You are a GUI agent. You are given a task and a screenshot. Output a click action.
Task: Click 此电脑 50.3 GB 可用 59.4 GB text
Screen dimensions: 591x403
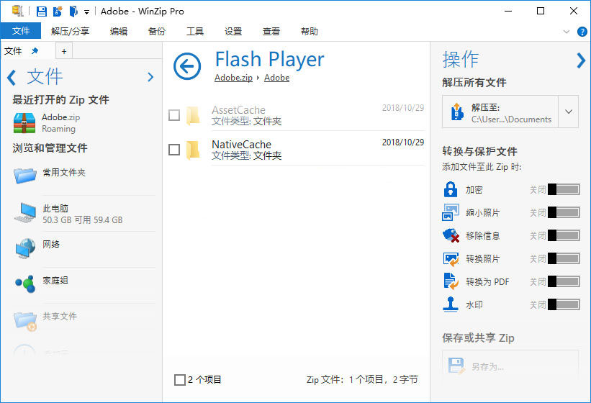[83, 214]
